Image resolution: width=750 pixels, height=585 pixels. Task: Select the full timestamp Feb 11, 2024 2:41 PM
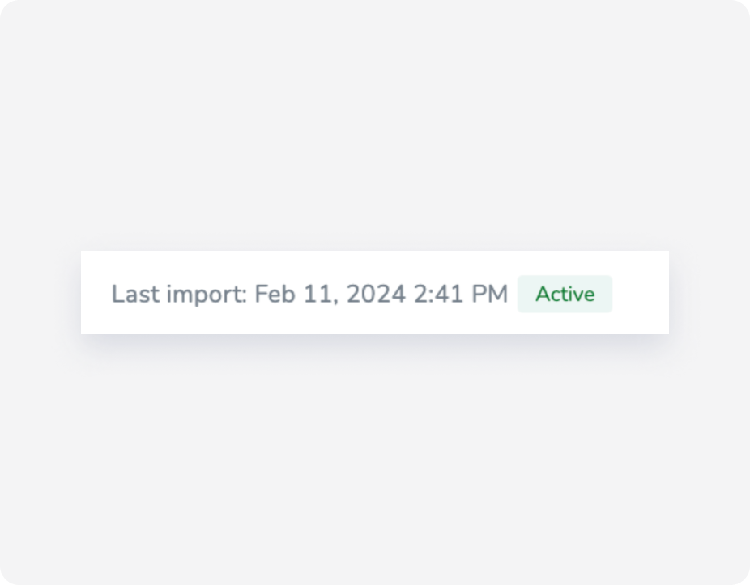tap(381, 295)
